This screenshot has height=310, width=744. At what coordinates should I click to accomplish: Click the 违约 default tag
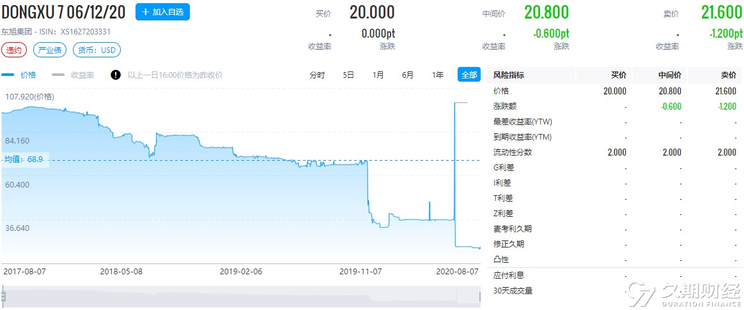(x=14, y=50)
